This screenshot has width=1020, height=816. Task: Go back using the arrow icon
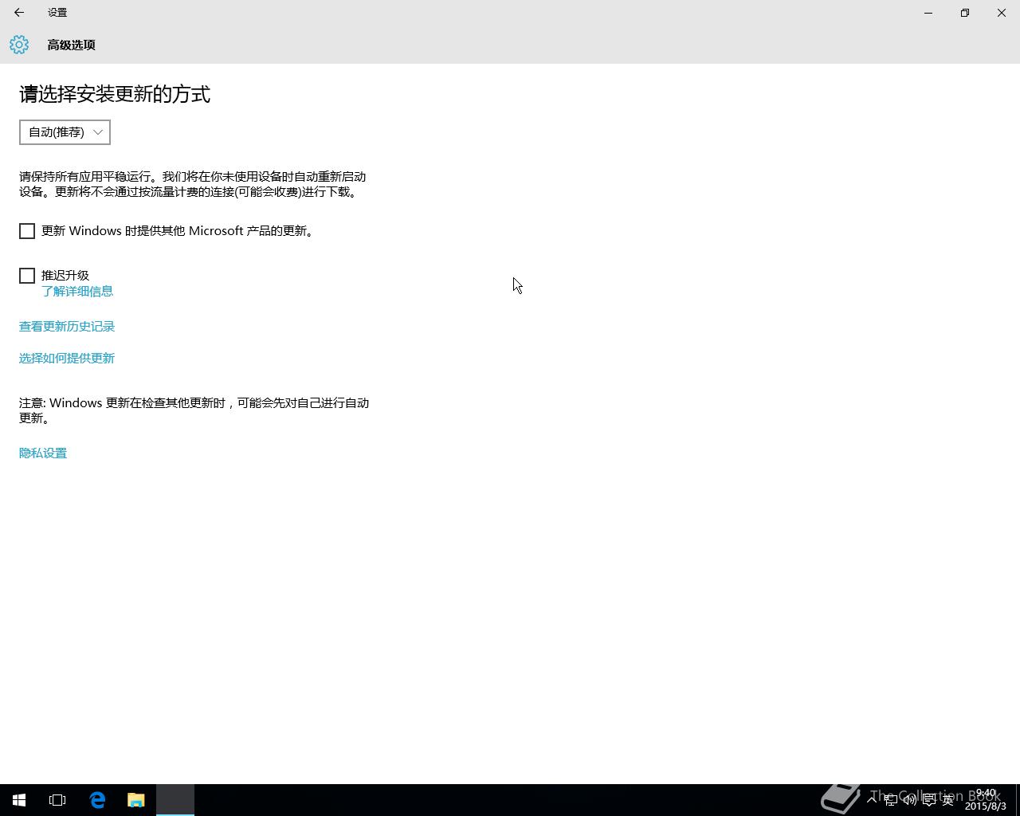click(19, 13)
